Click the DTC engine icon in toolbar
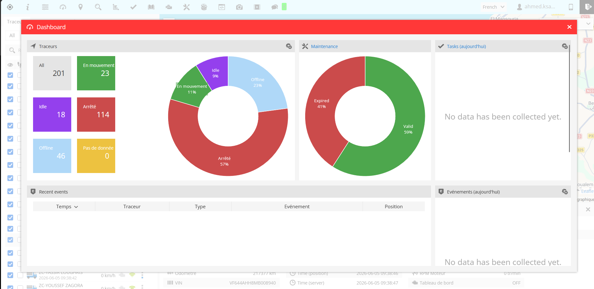 tap(169, 7)
